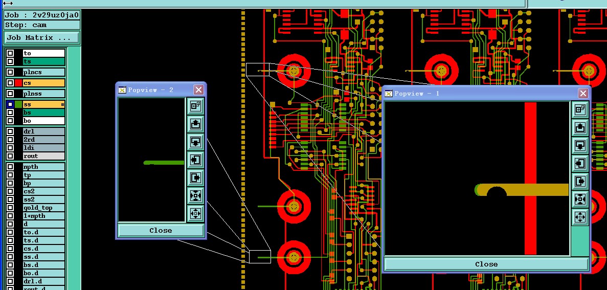Select the rout layer name
This screenshot has width=607, height=290.
click(x=43, y=155)
